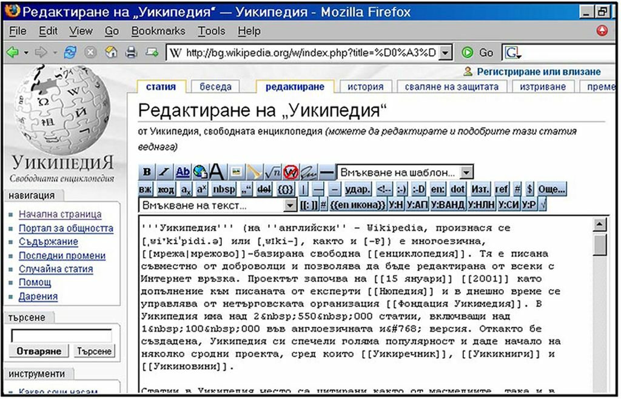Open the File menu
621x399 pixels.
pos(18,31)
